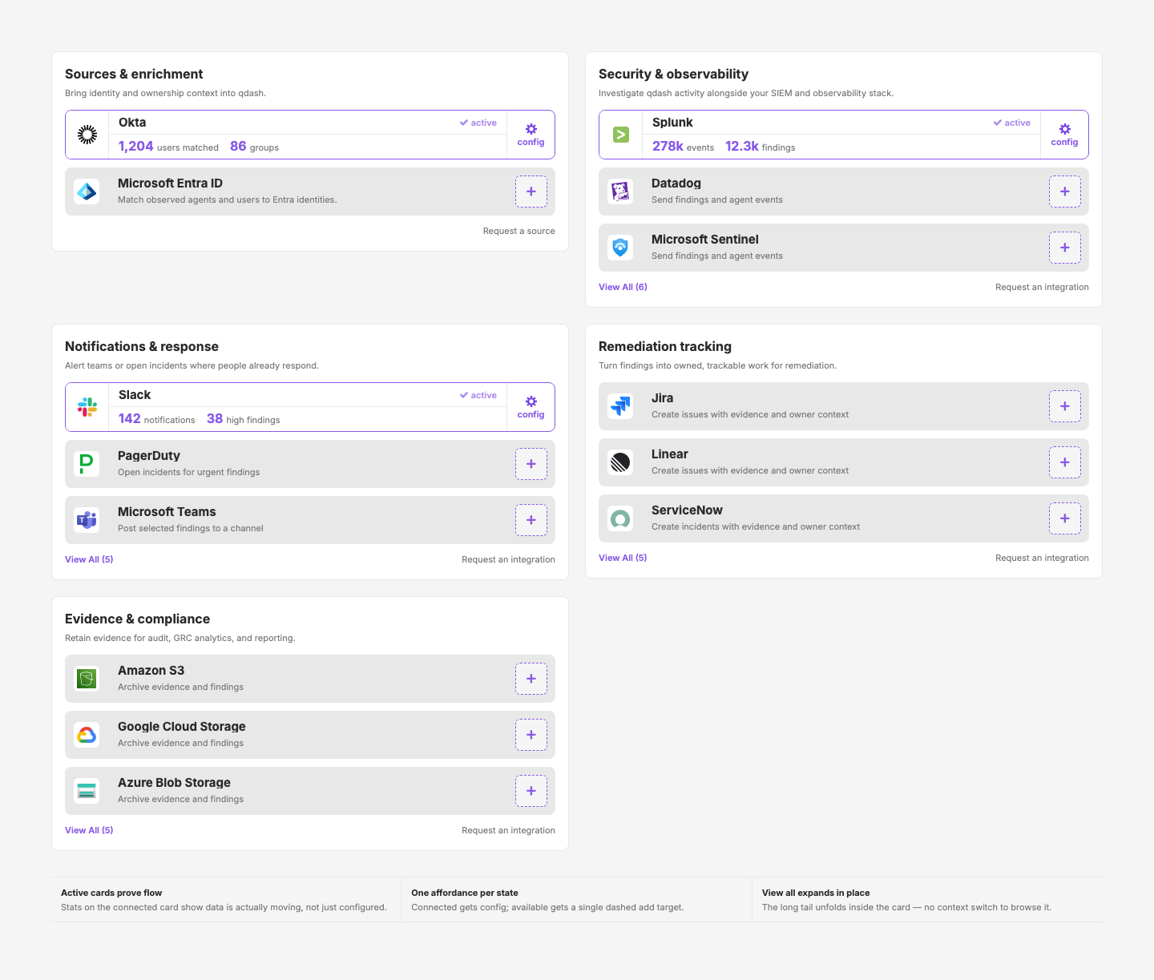Select the Slack card title
1154x980 pixels.
[135, 395]
